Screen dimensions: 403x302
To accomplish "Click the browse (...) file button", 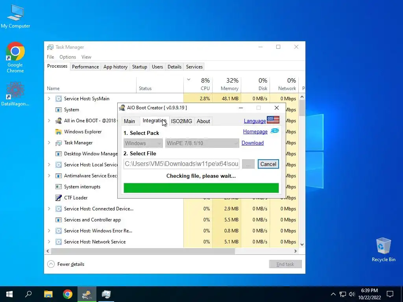I will (248, 164).
